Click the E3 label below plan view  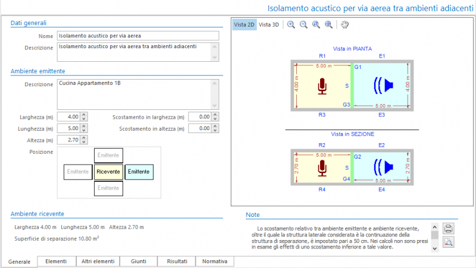pos(381,115)
